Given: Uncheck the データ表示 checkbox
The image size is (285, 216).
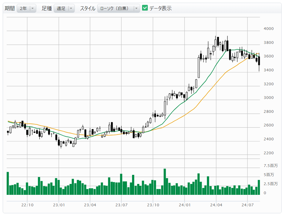Looking at the screenshot, I should click(x=145, y=8).
